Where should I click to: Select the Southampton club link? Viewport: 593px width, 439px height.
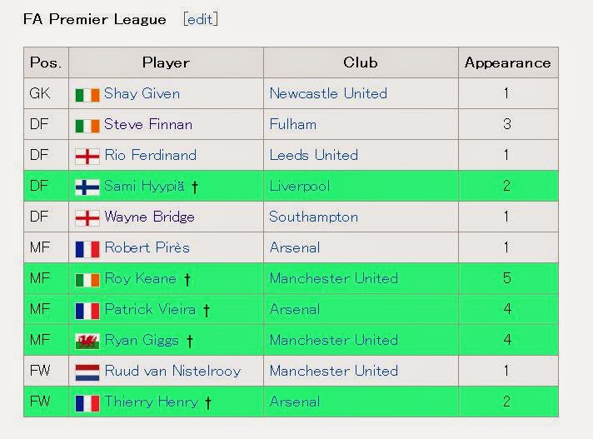click(313, 217)
